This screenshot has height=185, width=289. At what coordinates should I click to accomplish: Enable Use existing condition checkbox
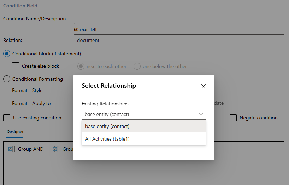(x=7, y=118)
